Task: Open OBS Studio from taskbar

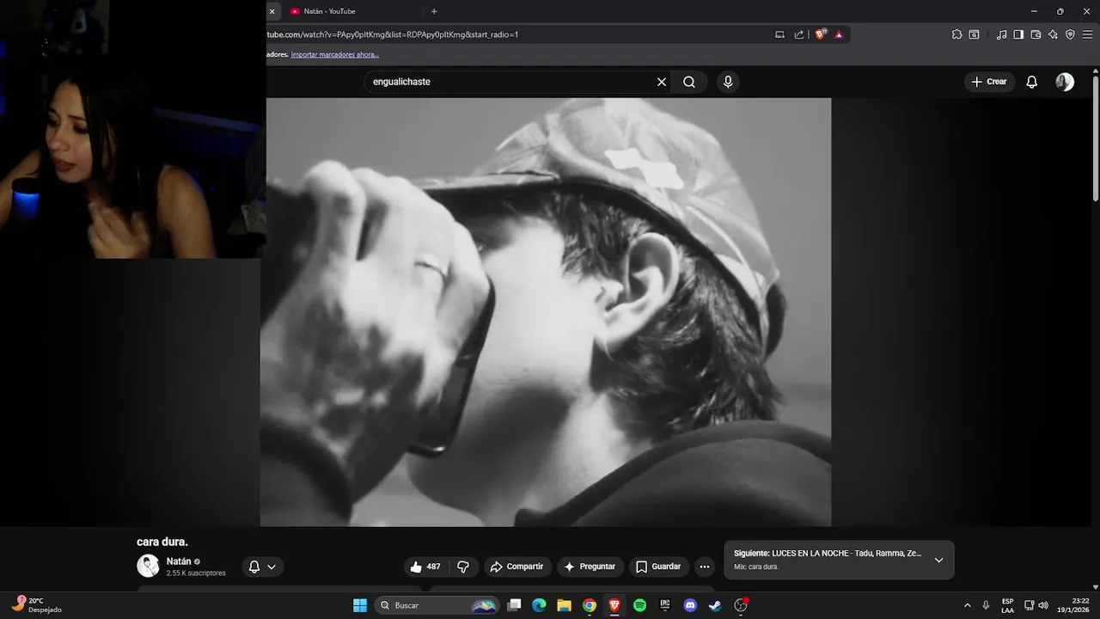Action: click(741, 605)
